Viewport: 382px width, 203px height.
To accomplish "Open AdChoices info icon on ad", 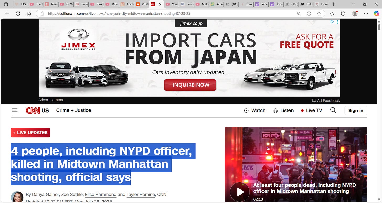I will pos(332,22).
